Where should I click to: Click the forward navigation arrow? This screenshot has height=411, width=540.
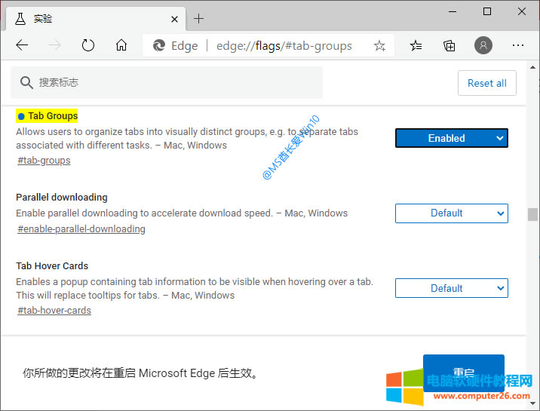54,45
